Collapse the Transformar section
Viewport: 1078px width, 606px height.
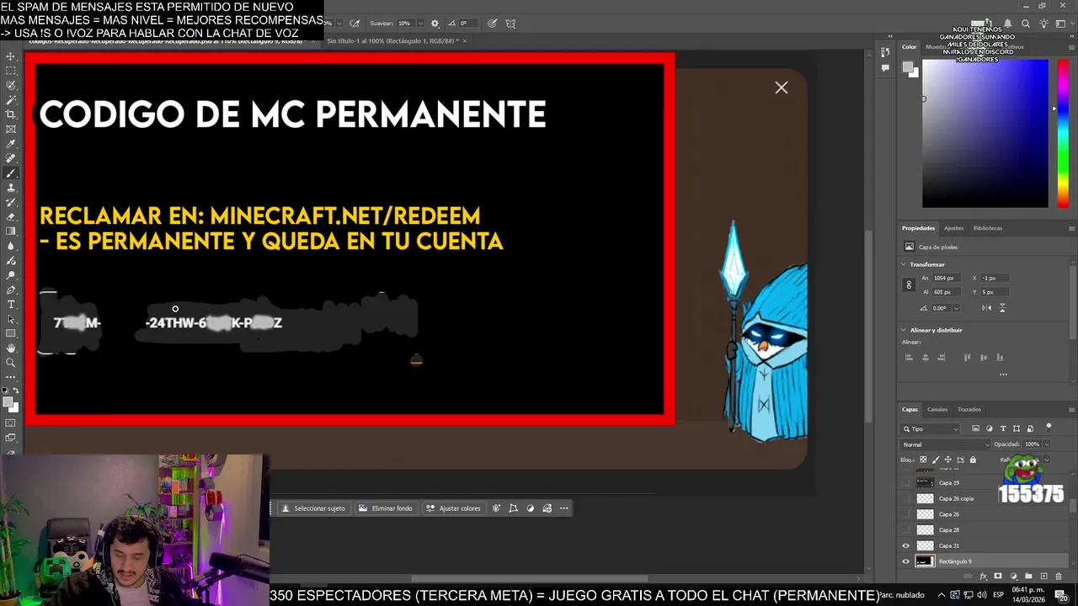pyautogui.click(x=904, y=264)
